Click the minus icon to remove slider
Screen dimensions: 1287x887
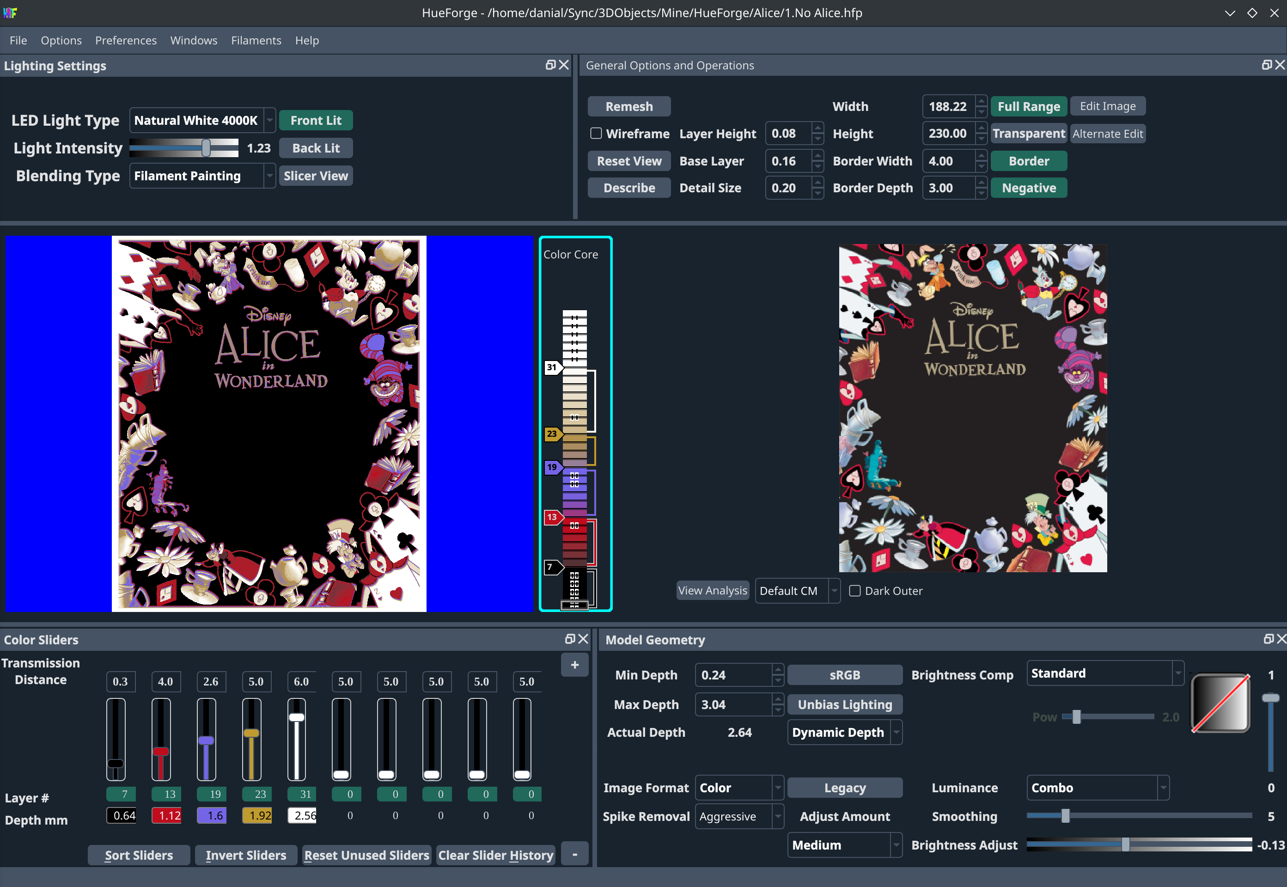tap(574, 854)
